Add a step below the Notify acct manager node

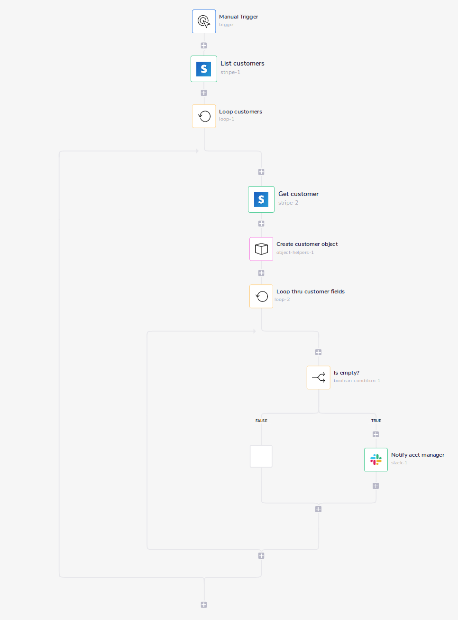376,486
